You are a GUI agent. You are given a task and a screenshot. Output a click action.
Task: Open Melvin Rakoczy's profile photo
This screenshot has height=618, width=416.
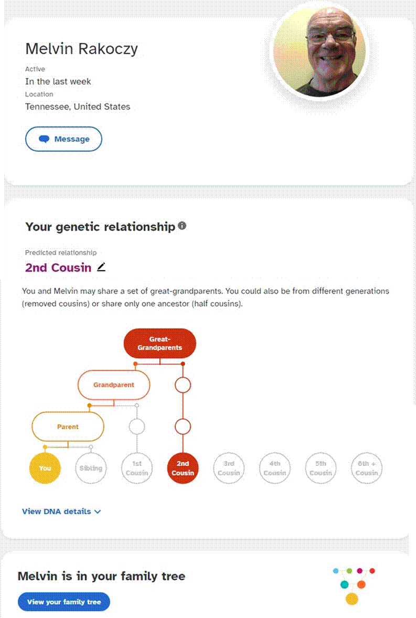(x=319, y=50)
